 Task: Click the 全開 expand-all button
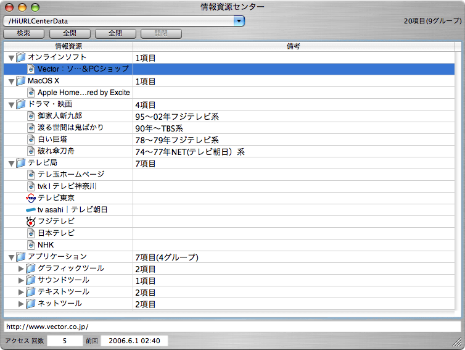coord(70,33)
